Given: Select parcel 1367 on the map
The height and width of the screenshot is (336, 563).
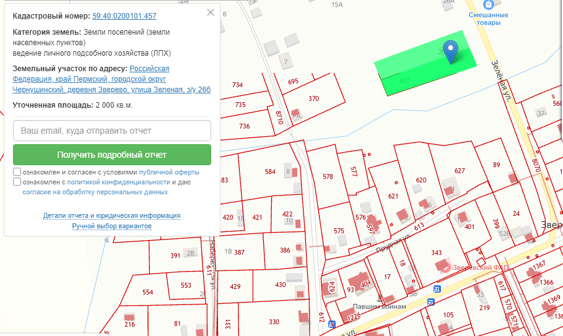Looking at the screenshot, I should pyautogui.click(x=539, y=265).
